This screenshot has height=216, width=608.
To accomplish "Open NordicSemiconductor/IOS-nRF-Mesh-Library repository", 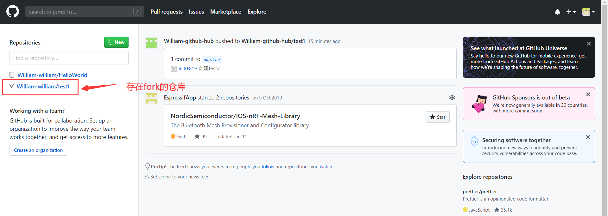I will (236, 116).
